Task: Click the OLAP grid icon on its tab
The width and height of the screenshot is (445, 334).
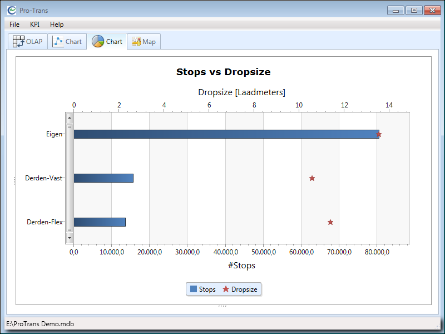Action: pos(18,42)
